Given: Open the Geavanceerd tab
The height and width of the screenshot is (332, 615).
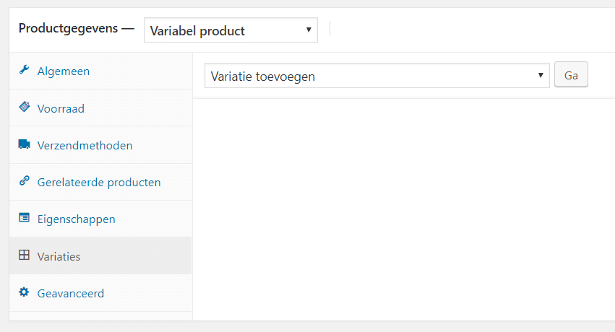Looking at the screenshot, I should tap(71, 294).
